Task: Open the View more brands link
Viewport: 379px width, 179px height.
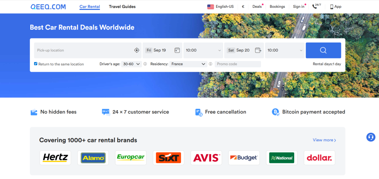Action: 324,140
